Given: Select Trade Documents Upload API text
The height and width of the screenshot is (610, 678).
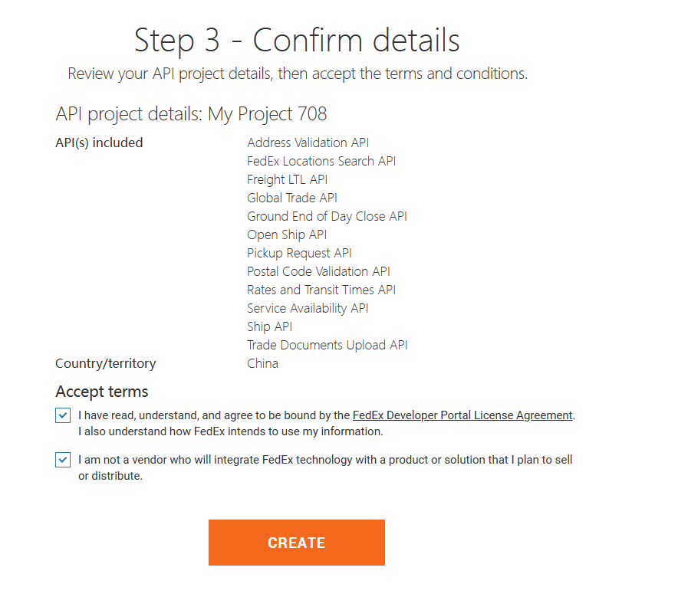Looking at the screenshot, I should (327, 345).
